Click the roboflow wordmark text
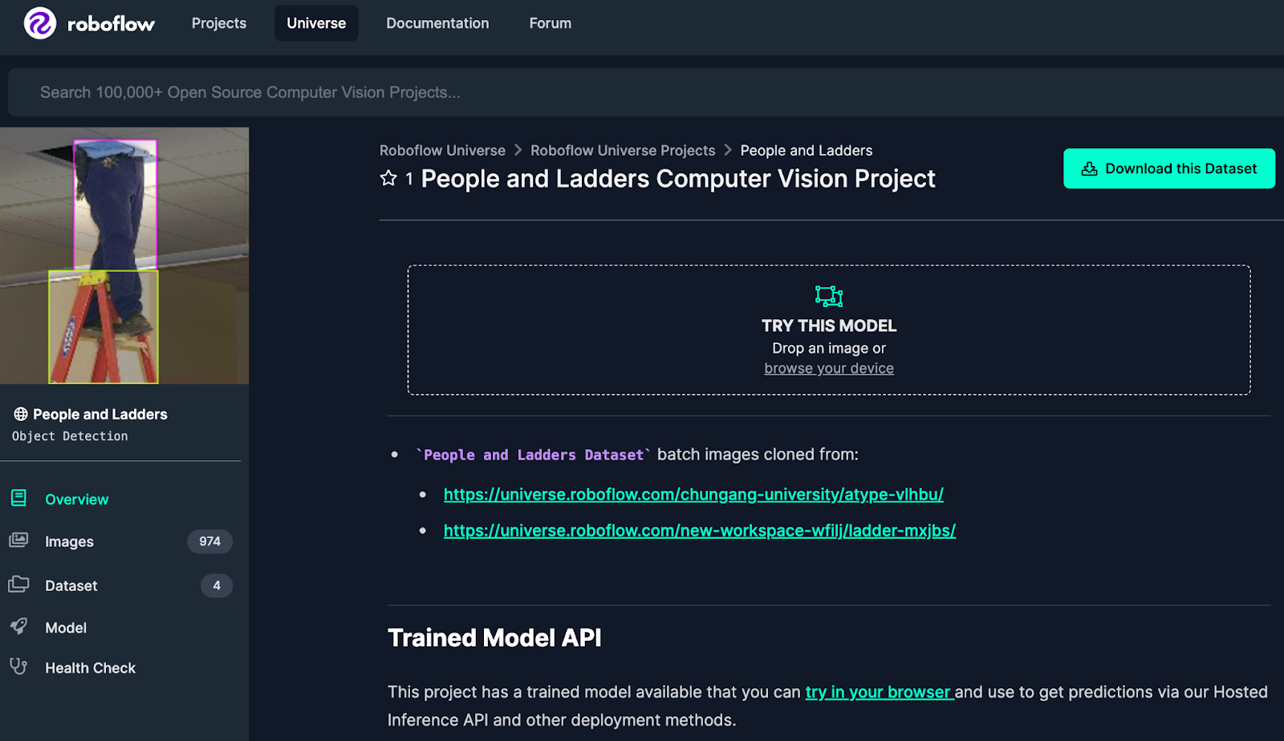 pos(112,24)
